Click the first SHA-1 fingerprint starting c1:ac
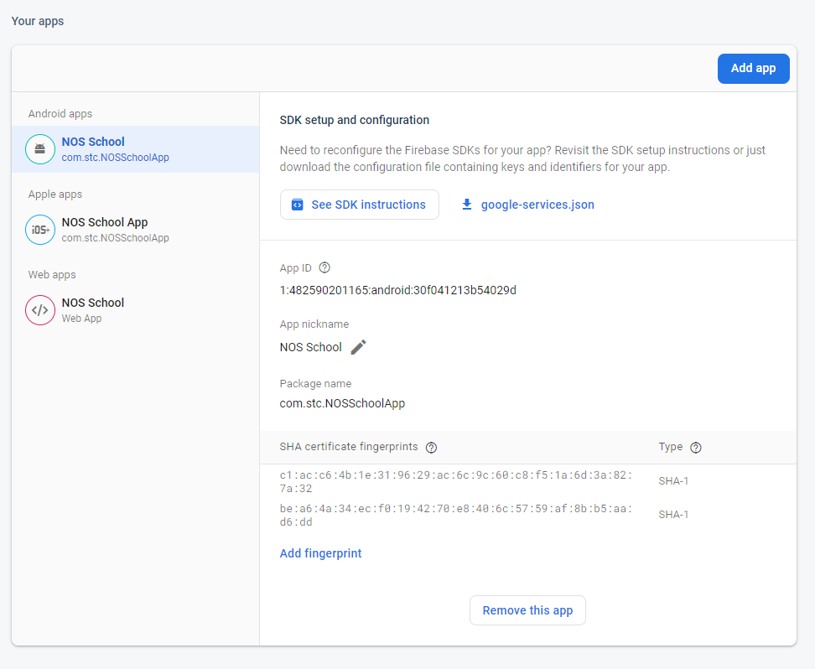 click(x=455, y=481)
